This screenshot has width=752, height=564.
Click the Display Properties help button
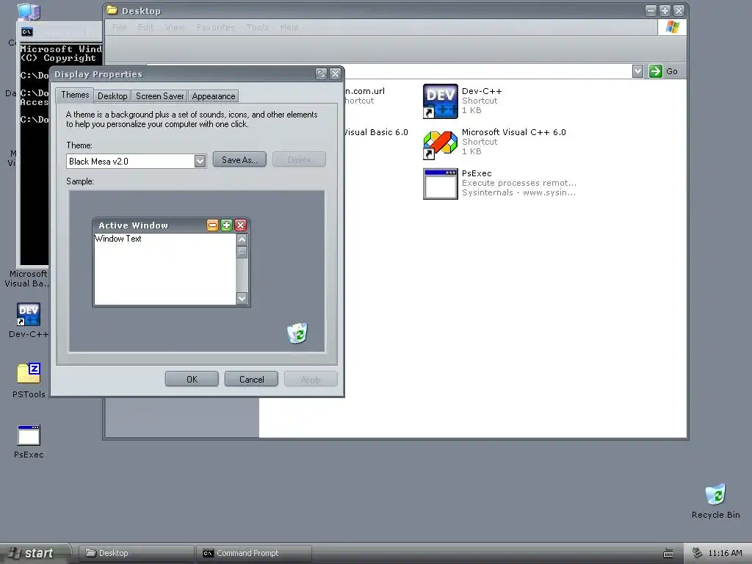coord(321,73)
